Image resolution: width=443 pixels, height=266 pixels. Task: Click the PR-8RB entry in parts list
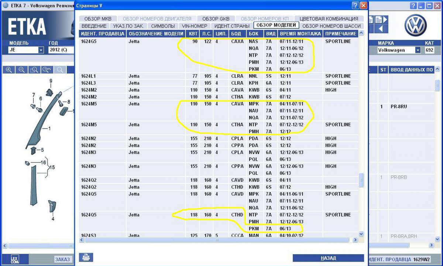(399, 177)
